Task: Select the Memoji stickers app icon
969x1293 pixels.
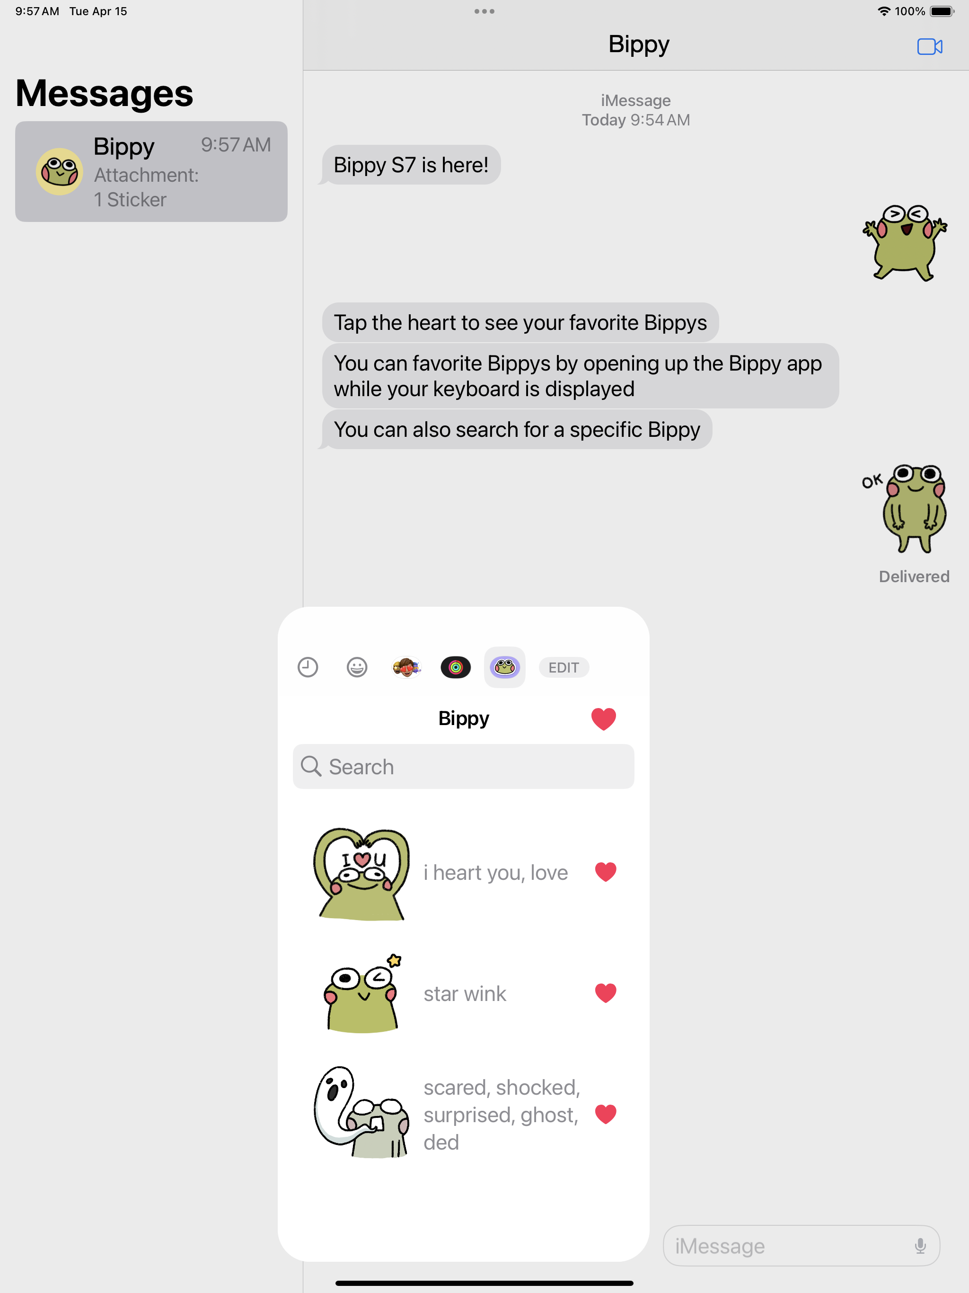Action: pos(406,667)
